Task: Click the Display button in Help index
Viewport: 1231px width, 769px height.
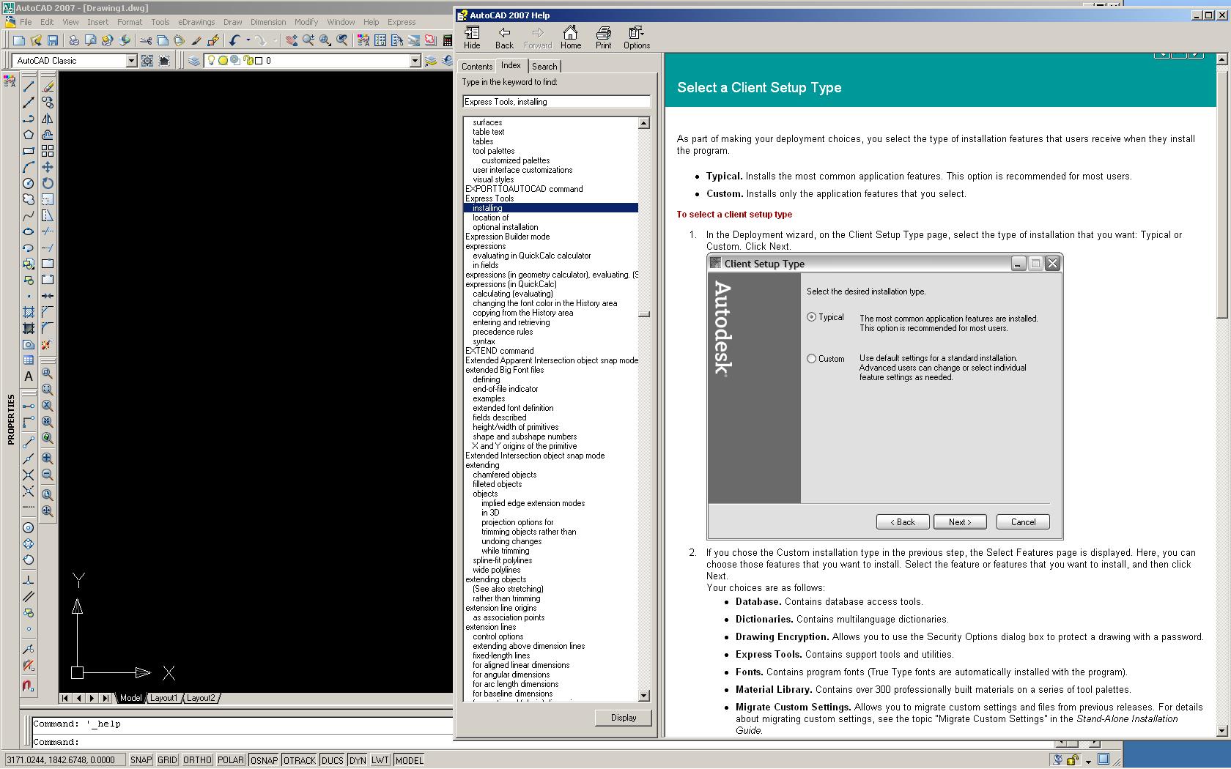Action: 624,718
